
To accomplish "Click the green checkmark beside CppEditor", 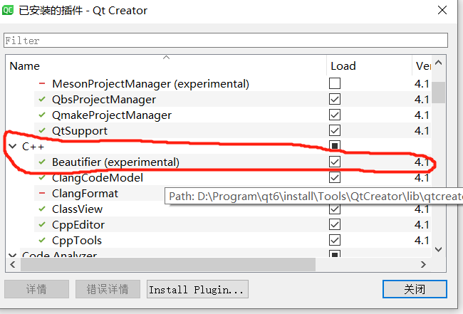I will click(42, 225).
